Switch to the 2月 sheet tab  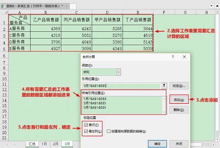click(x=56, y=144)
